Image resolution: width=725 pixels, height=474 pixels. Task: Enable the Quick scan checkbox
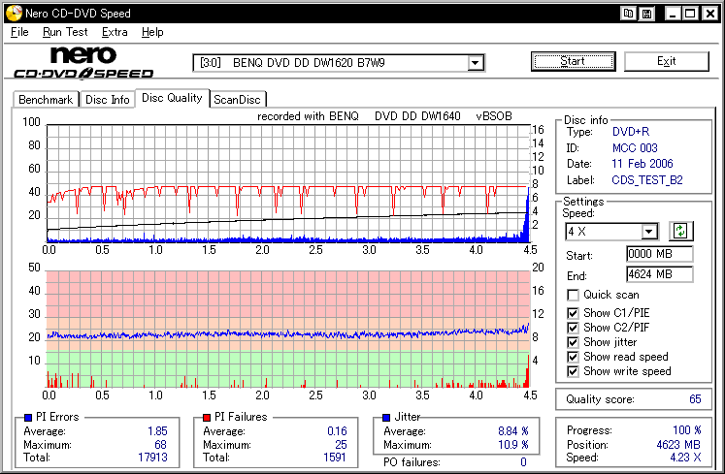[574, 295]
